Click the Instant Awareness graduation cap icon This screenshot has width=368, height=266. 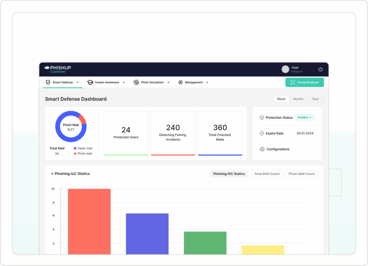pos(90,82)
